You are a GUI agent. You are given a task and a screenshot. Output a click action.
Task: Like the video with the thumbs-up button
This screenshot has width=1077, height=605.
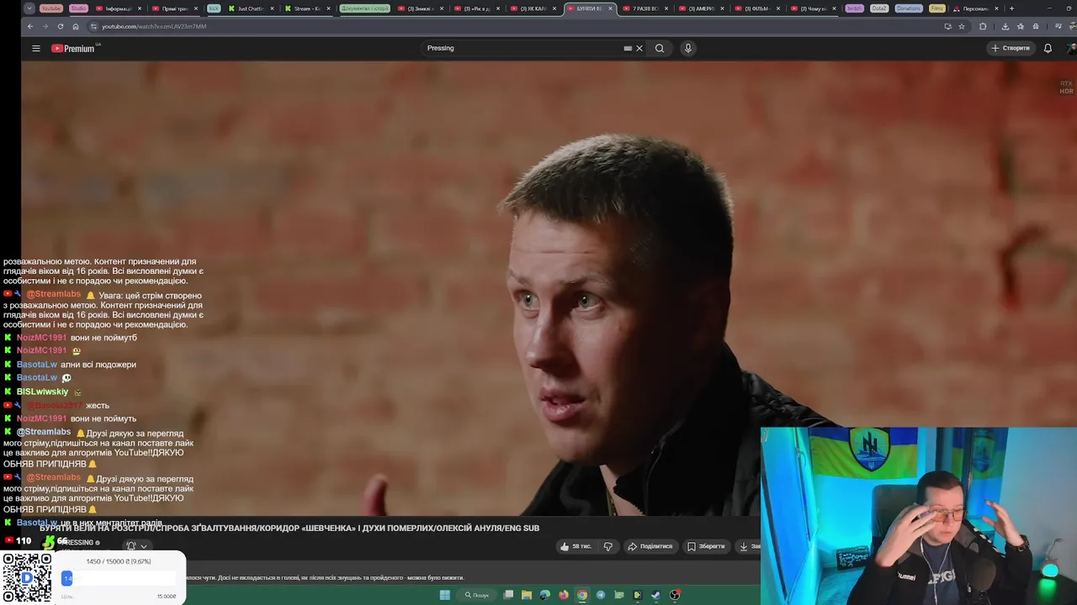point(576,546)
